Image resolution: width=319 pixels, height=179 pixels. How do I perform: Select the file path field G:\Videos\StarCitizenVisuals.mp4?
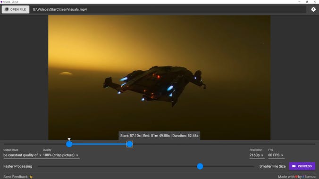point(168,9)
